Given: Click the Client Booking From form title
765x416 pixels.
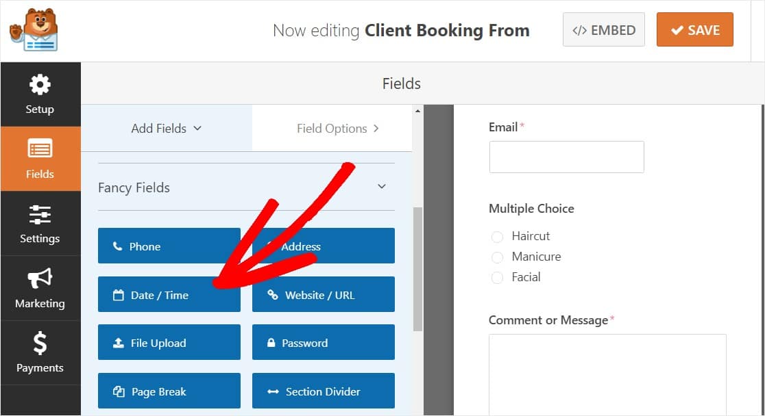Looking at the screenshot, I should [x=447, y=30].
